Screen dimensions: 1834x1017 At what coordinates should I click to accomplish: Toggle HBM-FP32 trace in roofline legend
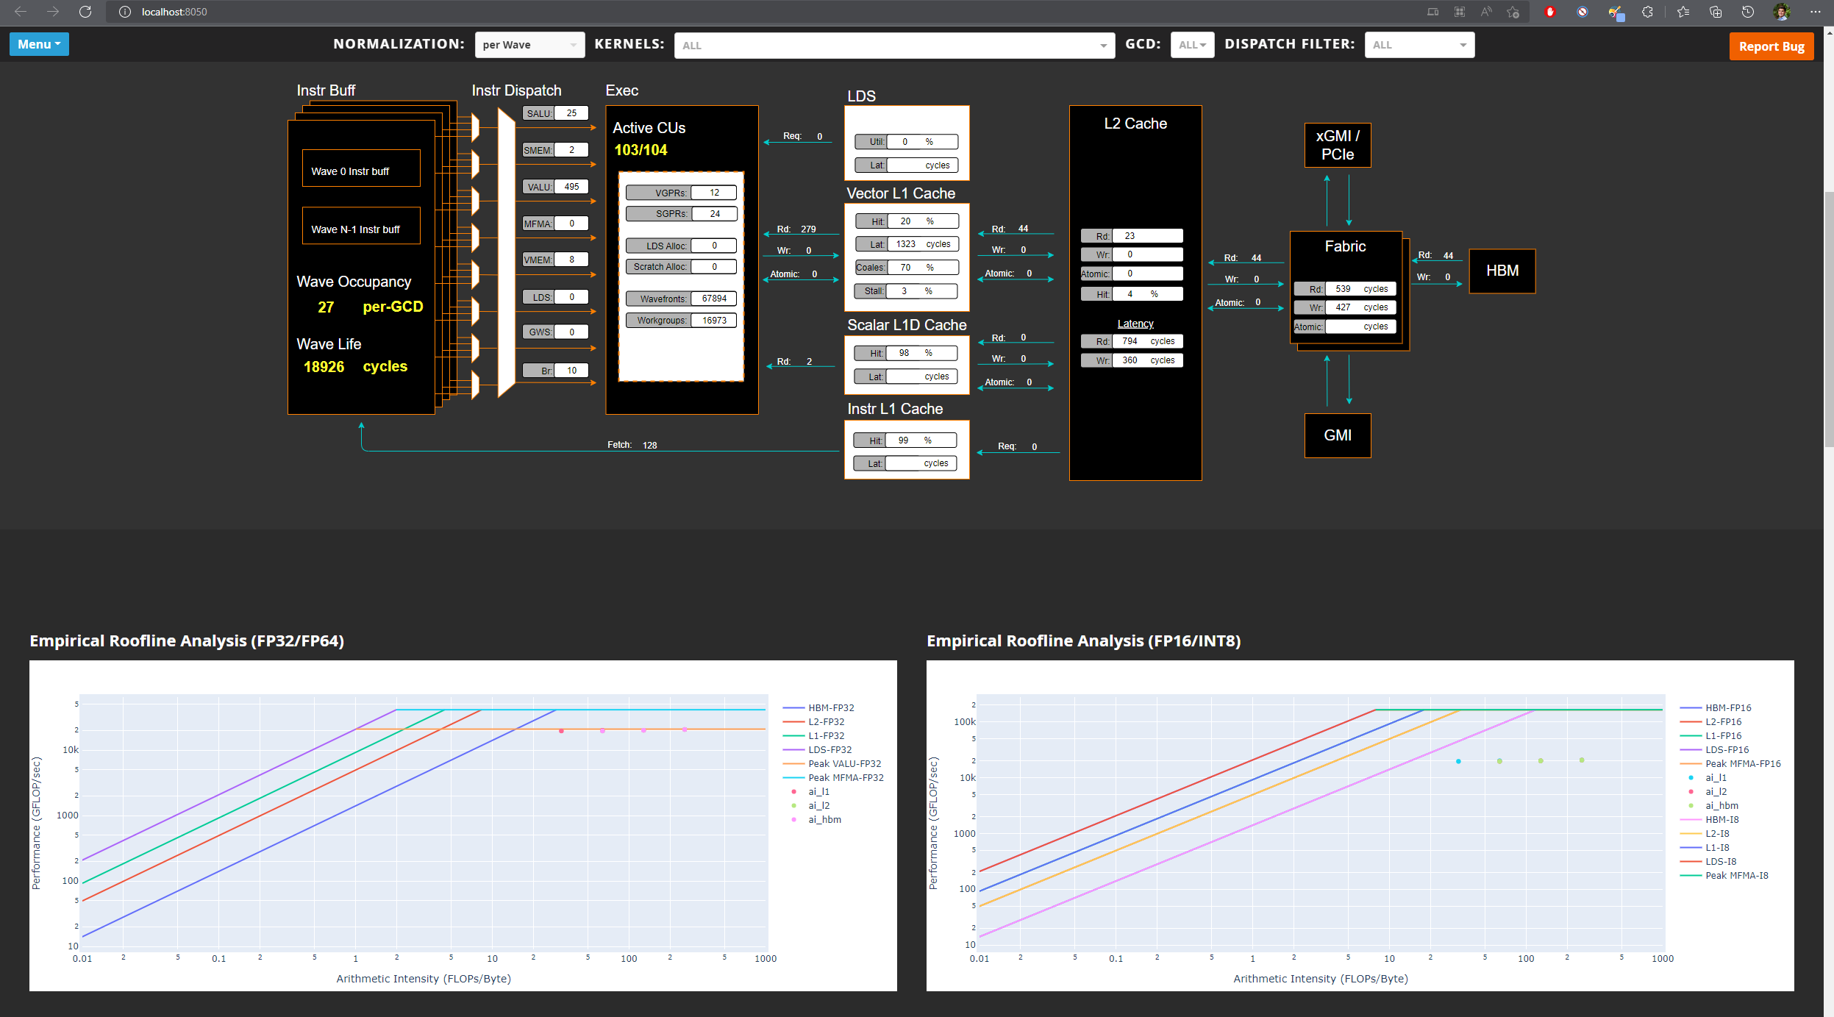[830, 707]
